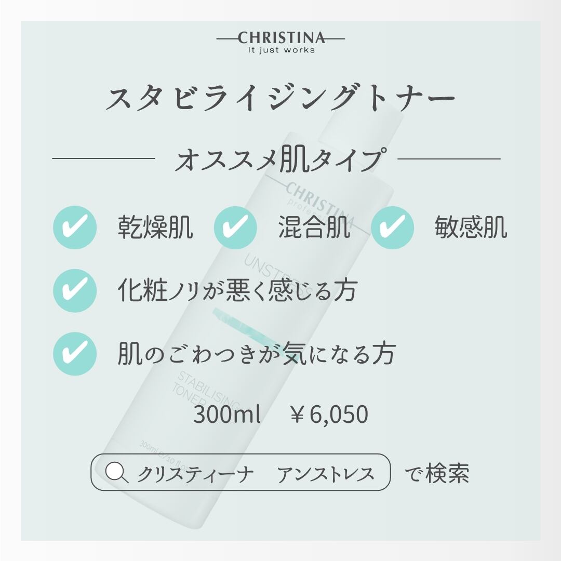The width and height of the screenshot is (561, 561).
Task: Click the magnifying glass search icon
Action: [x=116, y=472]
